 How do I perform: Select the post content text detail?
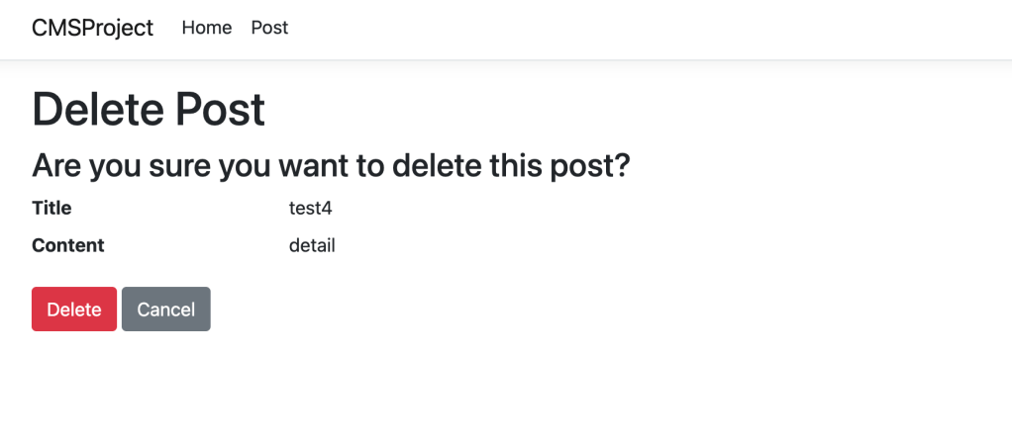[312, 245]
